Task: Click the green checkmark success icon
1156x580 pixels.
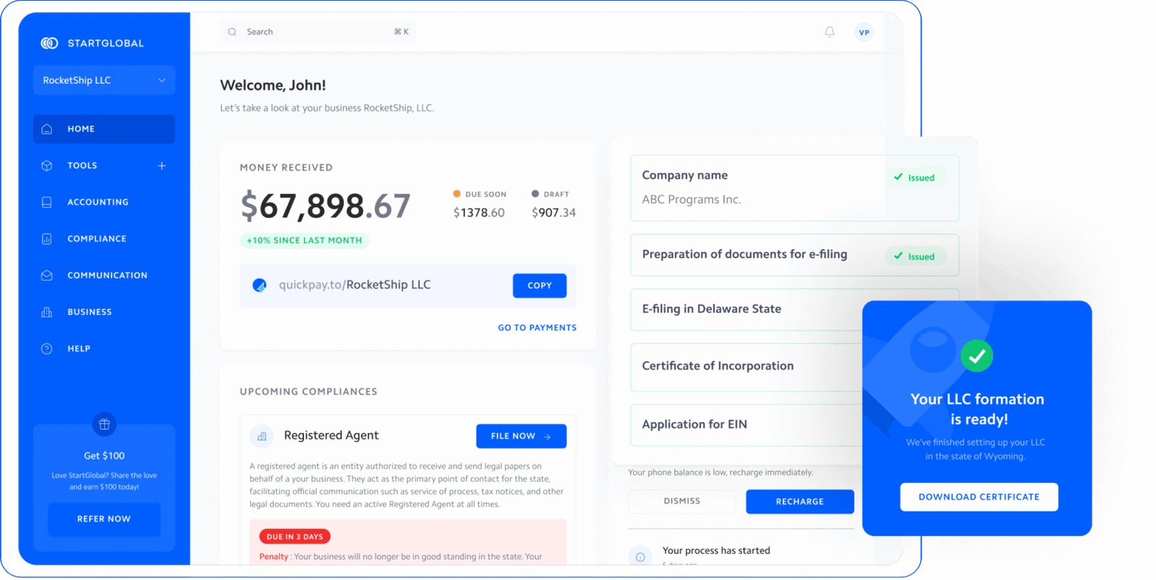Action: (977, 356)
